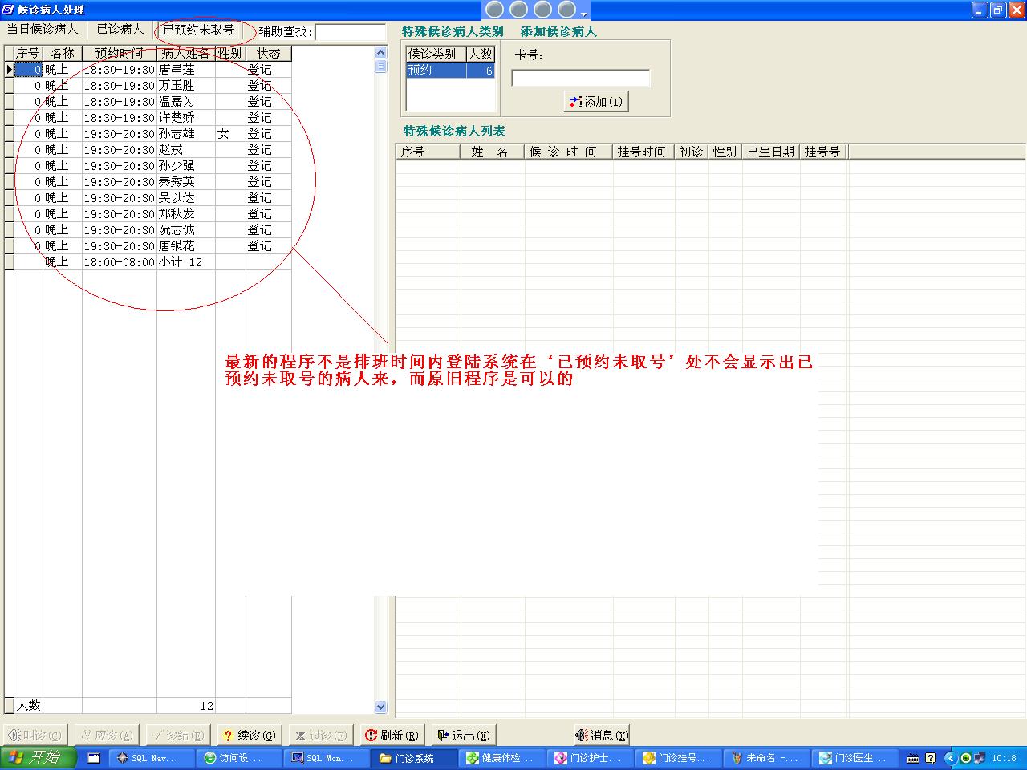Click the scroll down arrow of patient list
The height and width of the screenshot is (770, 1027).
click(x=381, y=707)
